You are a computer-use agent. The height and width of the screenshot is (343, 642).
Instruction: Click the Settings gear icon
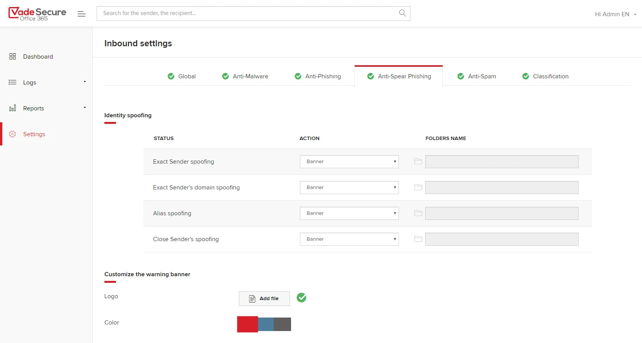12,134
